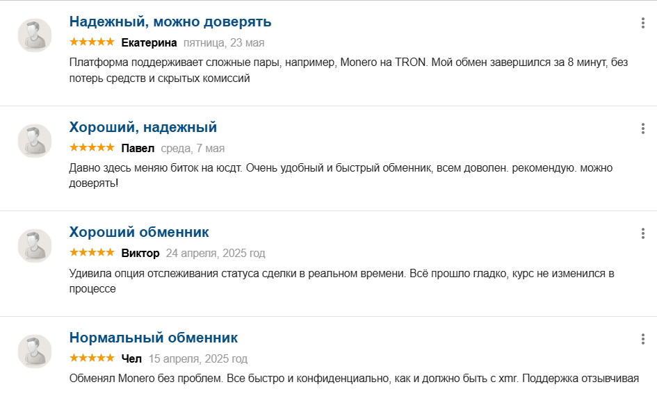Click the date пятница, 23 мая
Image resolution: width=657 pixels, height=405 pixels.
[x=224, y=42]
